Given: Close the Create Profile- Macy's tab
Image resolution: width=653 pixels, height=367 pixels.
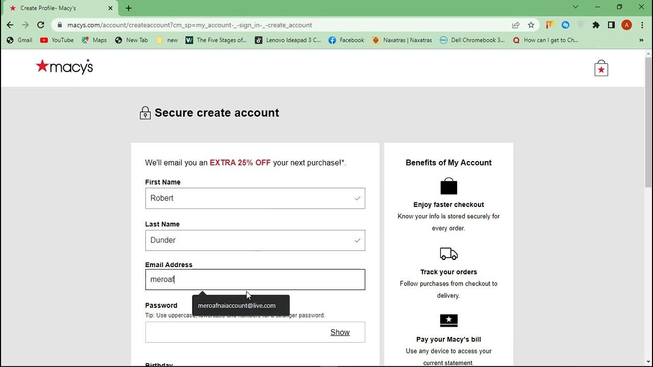Looking at the screenshot, I should 110,8.
